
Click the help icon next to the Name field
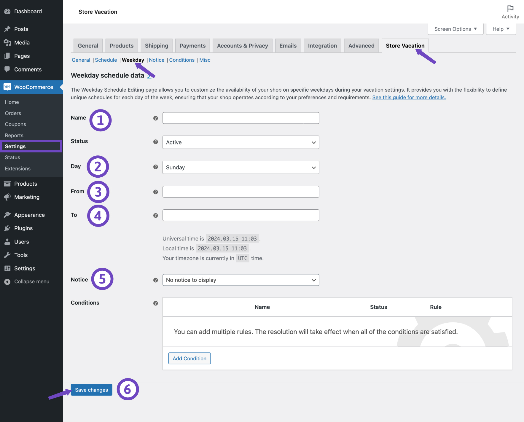point(155,118)
